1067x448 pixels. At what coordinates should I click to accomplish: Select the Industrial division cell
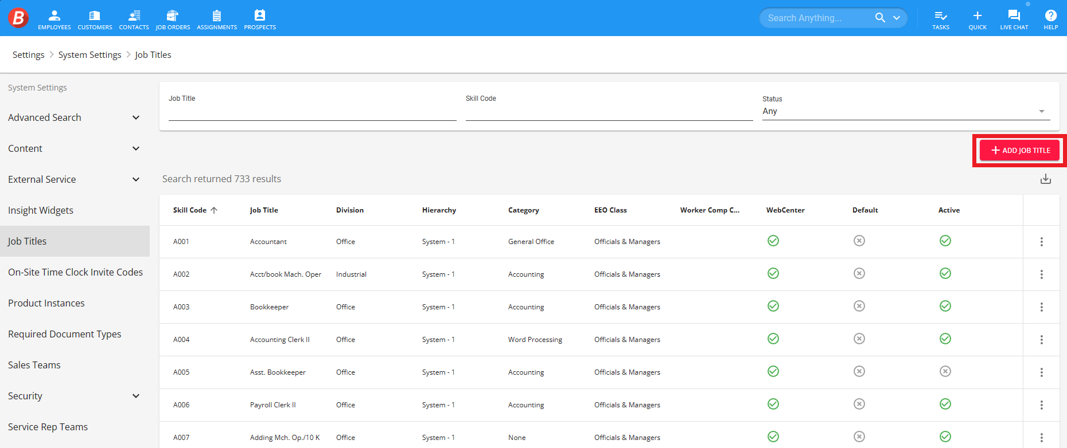351,274
